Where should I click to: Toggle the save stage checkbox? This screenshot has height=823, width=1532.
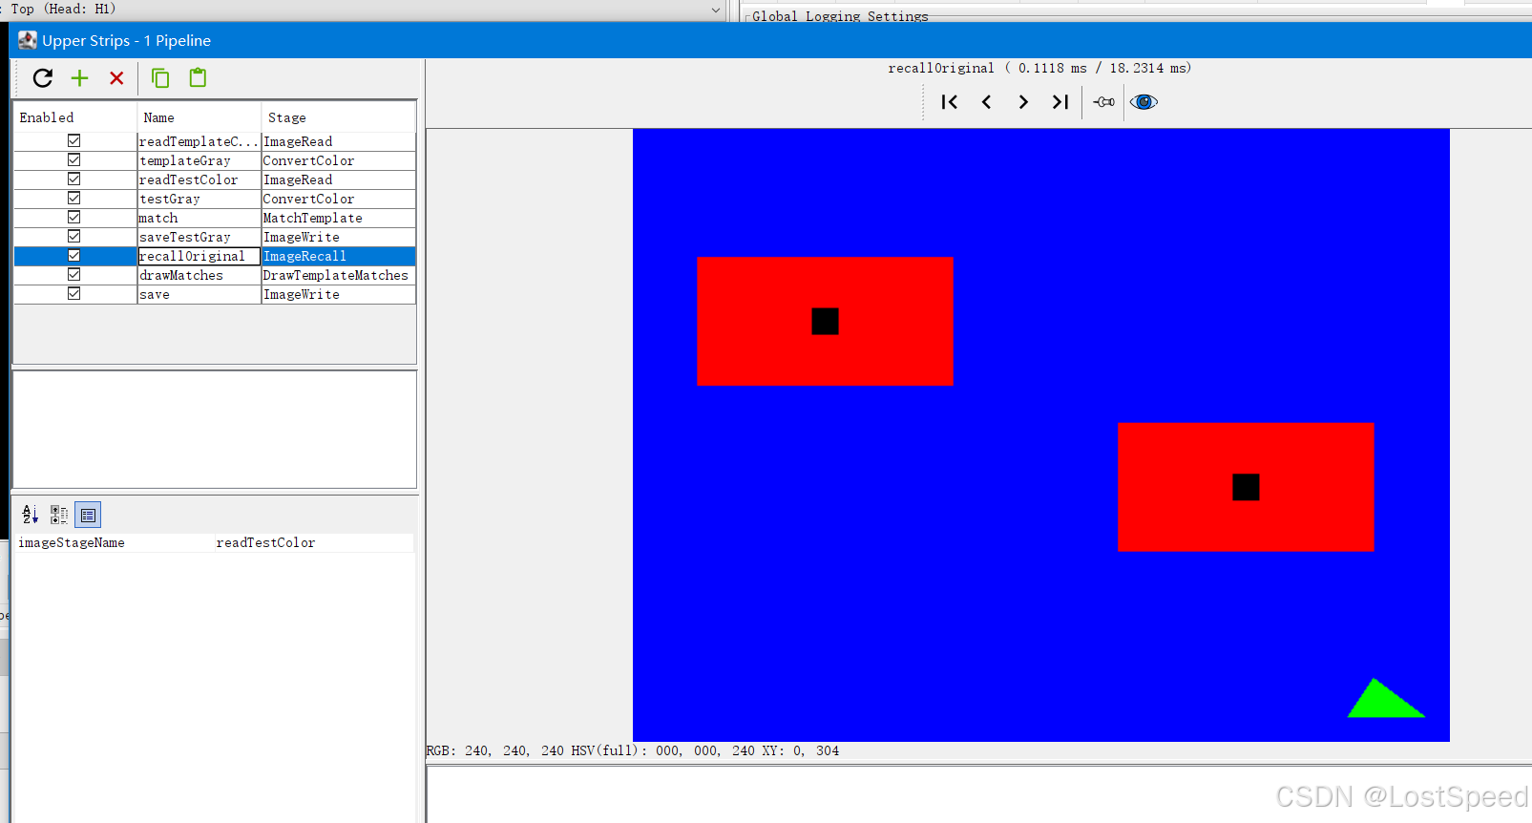tap(73, 294)
